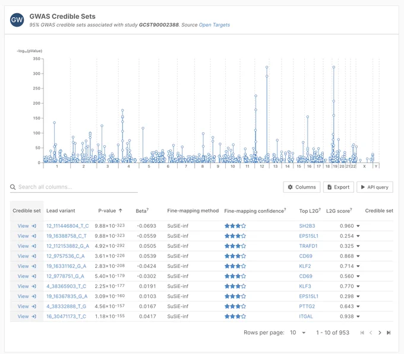The width and height of the screenshot is (404, 354).
Task: Open the SH2B3 gene link
Action: pyautogui.click(x=307, y=226)
